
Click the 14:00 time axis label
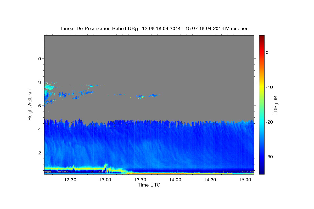(175, 180)
